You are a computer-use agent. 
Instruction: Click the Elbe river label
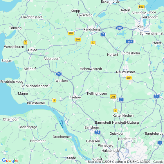coord(62,124)
